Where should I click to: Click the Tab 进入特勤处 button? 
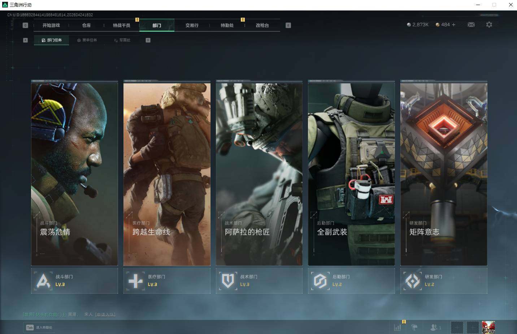(39, 328)
